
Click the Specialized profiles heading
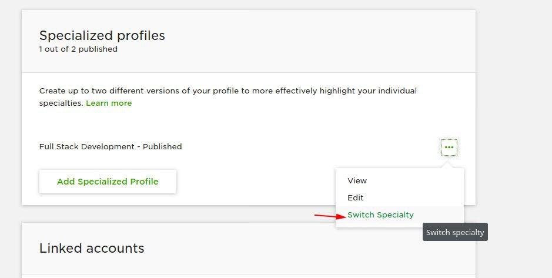[102, 35]
